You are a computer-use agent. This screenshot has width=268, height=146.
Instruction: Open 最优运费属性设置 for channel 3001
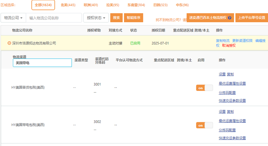point(232,84)
